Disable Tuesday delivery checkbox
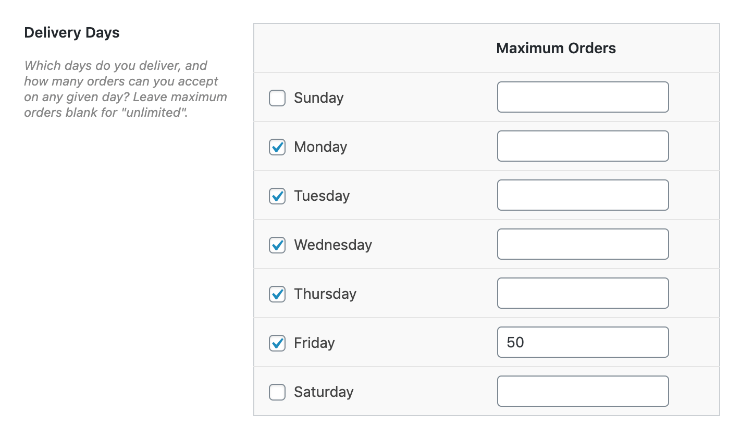The width and height of the screenshot is (741, 436). point(277,196)
